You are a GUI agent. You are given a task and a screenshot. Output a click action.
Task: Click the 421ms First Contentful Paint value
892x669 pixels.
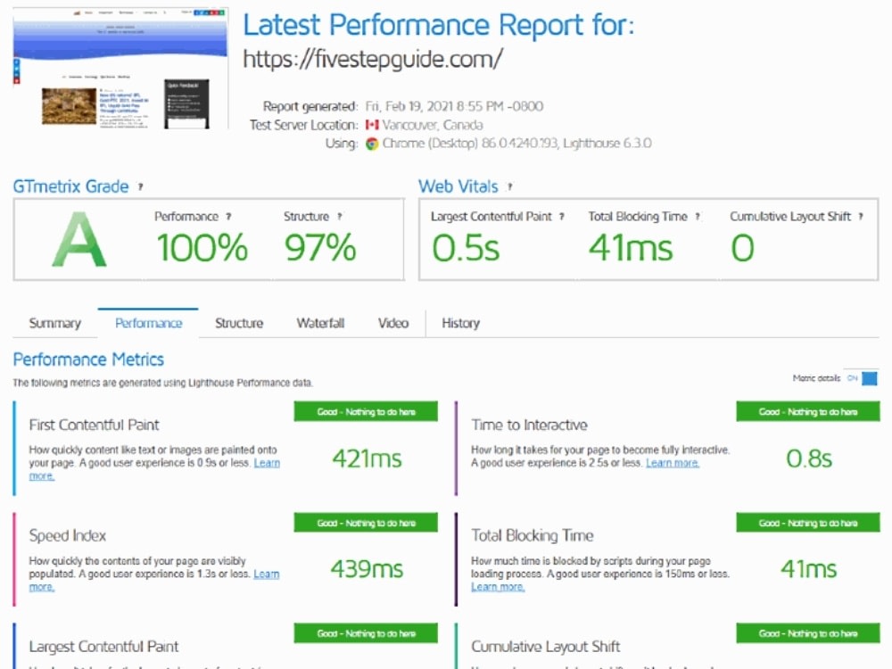tap(367, 458)
